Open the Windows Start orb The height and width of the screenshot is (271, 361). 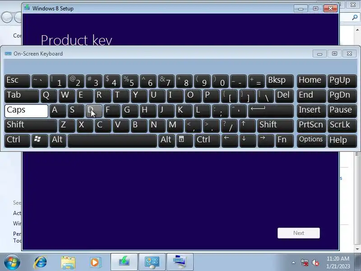[12, 262]
